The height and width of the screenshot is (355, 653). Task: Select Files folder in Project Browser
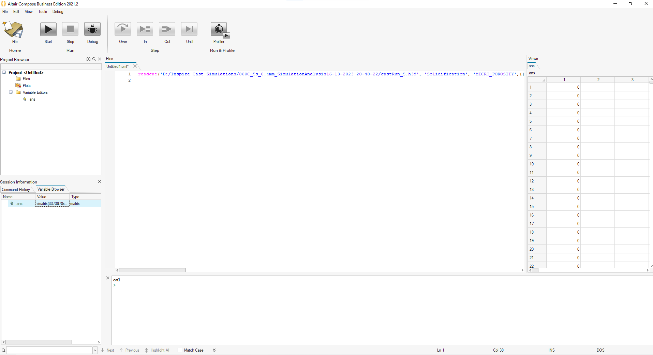click(x=26, y=79)
